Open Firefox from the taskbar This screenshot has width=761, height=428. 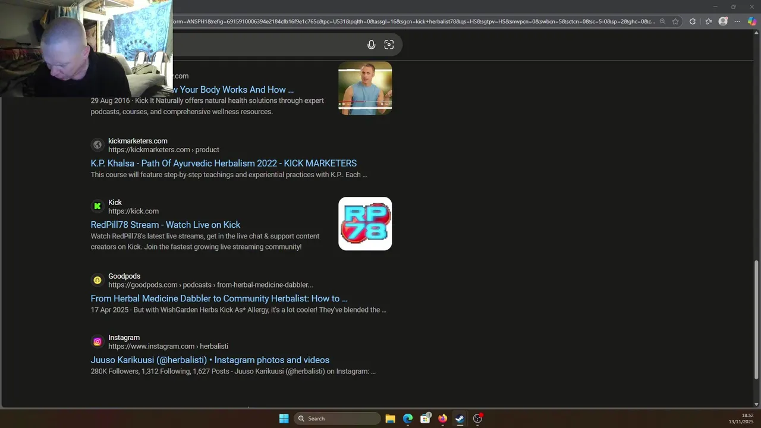442,418
